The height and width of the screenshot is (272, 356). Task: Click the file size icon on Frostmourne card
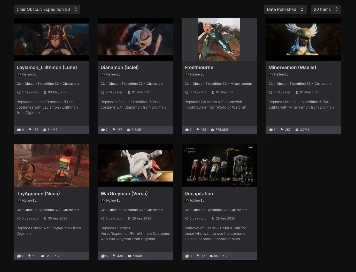point(212,130)
